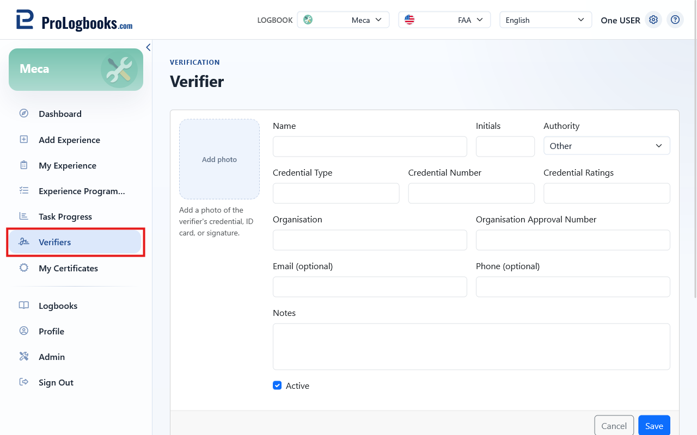Click the Add Experience plus icon
This screenshot has width=697, height=435.
tap(24, 140)
